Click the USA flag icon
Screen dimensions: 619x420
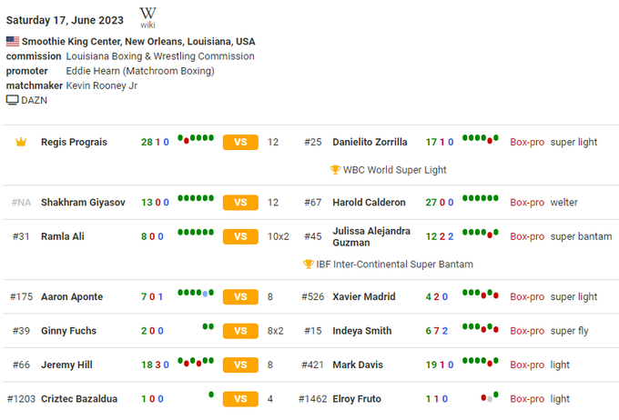13,42
